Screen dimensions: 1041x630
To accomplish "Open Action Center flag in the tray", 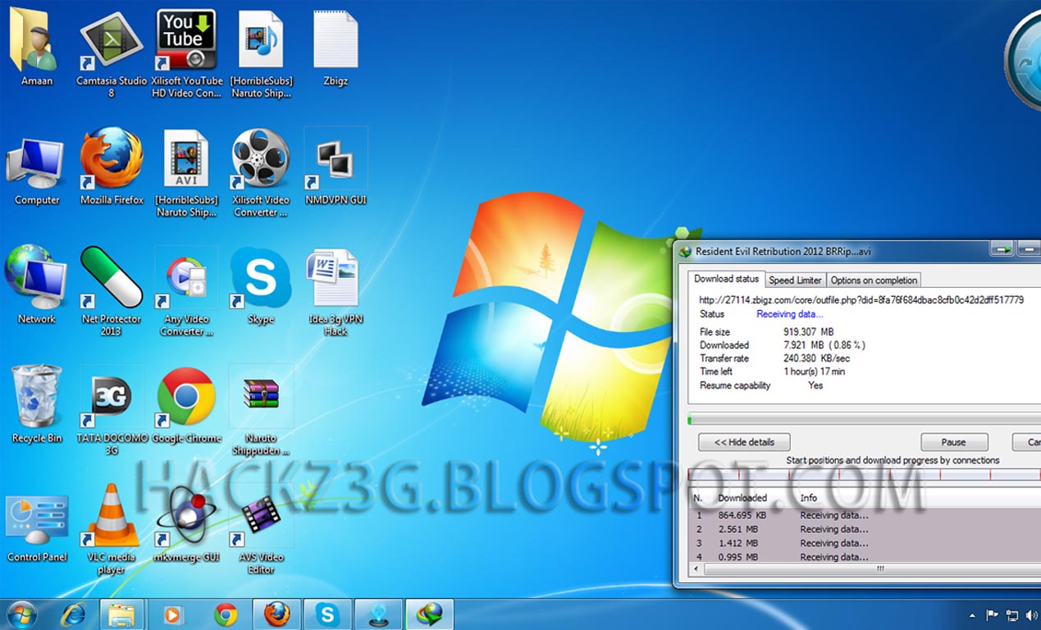I will [992, 614].
